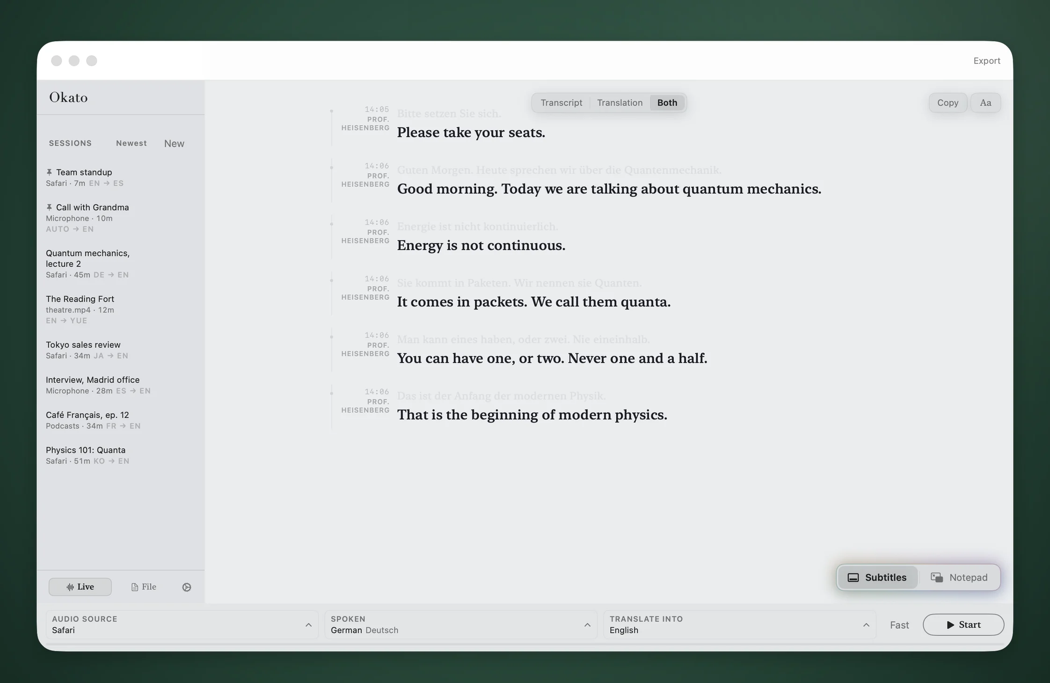The width and height of the screenshot is (1050, 683).
Task: Copy the transcript text
Action: 948,103
